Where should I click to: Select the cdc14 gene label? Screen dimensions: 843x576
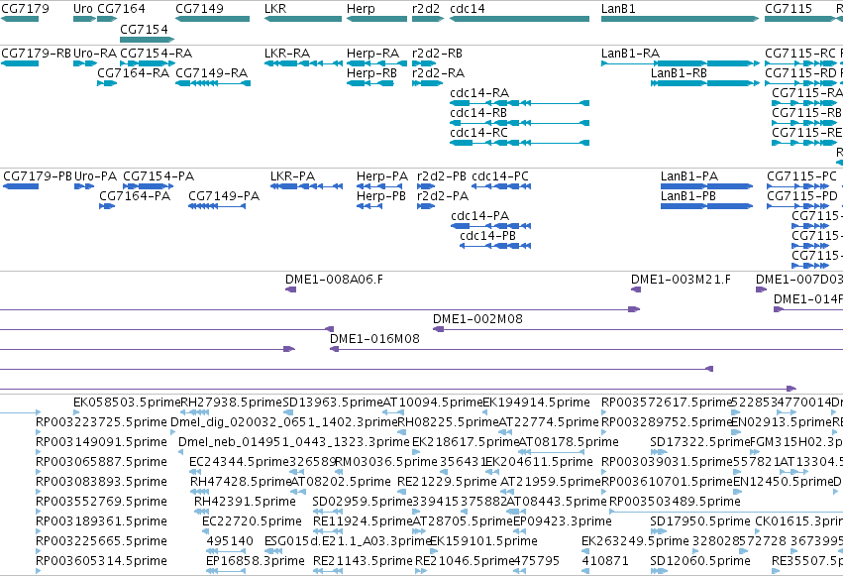coord(468,9)
